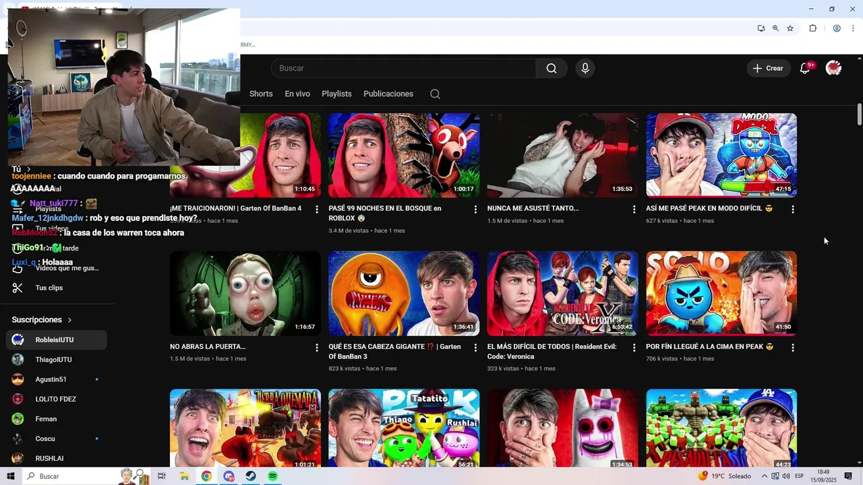Open options for ASÍ ME PASÉ PEAK EN MODO DIFÍCIL

coord(793,209)
